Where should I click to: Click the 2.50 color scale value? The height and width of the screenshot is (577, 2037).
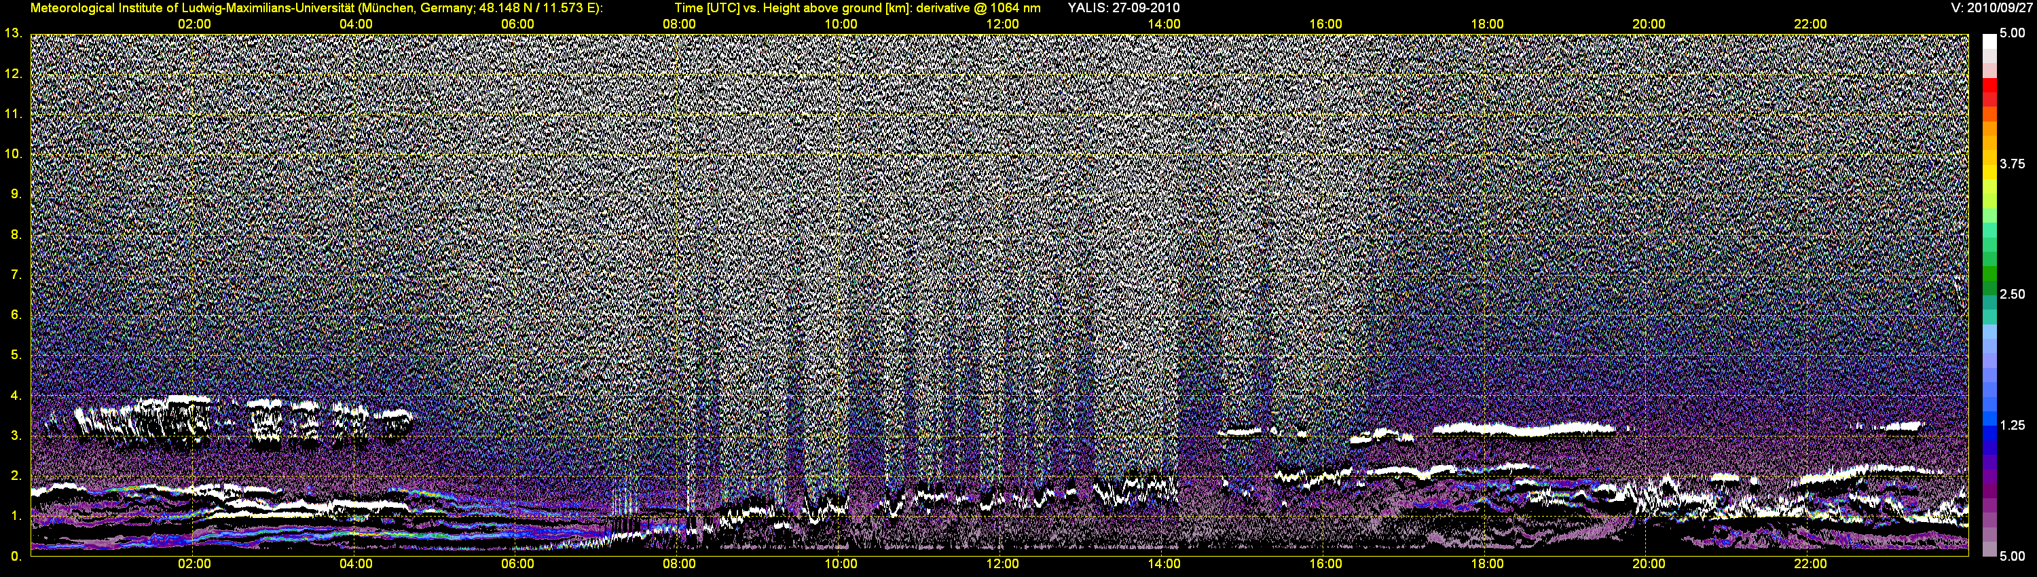click(2013, 294)
